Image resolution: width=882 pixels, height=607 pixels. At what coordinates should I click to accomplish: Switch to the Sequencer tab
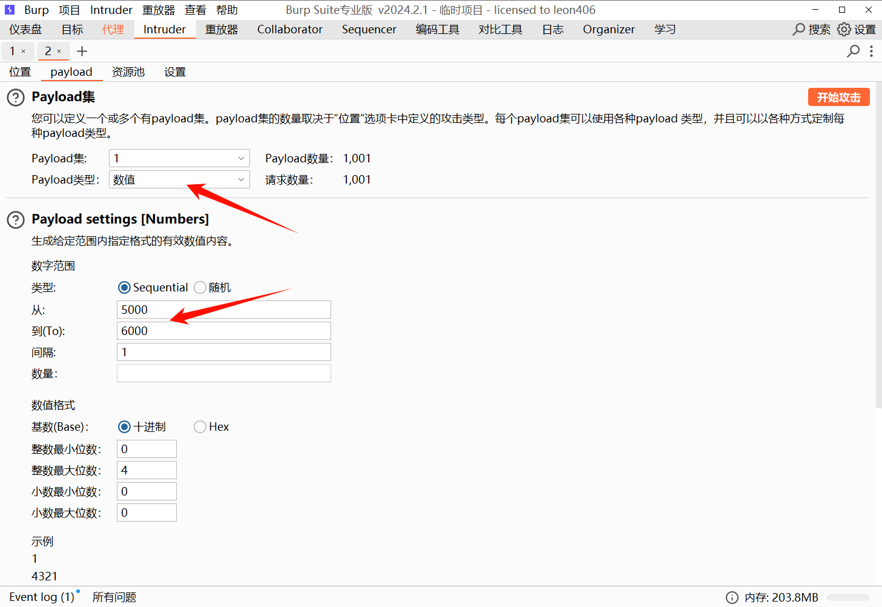point(369,29)
